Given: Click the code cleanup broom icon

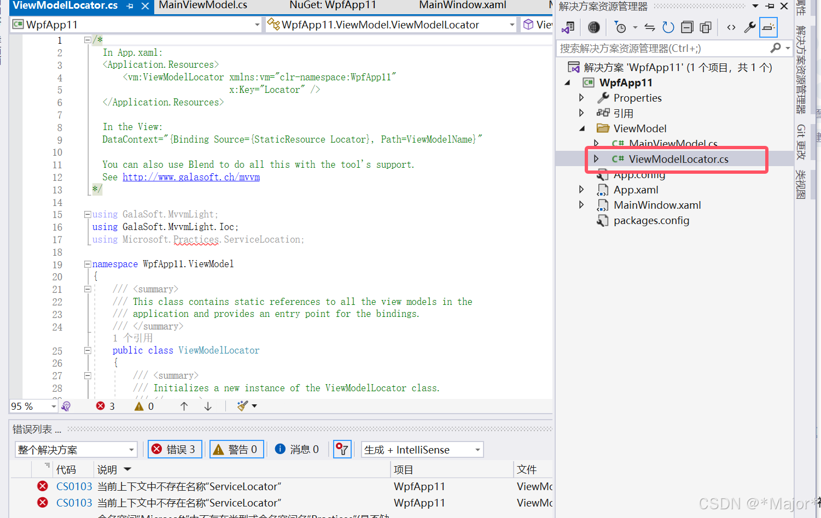Looking at the screenshot, I should tap(242, 406).
